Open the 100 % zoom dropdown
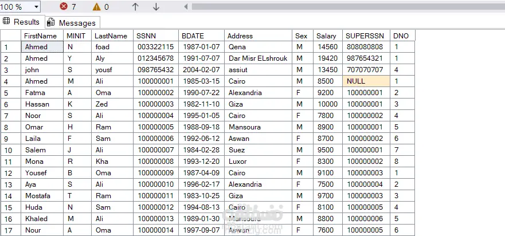The image size is (505, 236). pyautogui.click(x=36, y=6)
